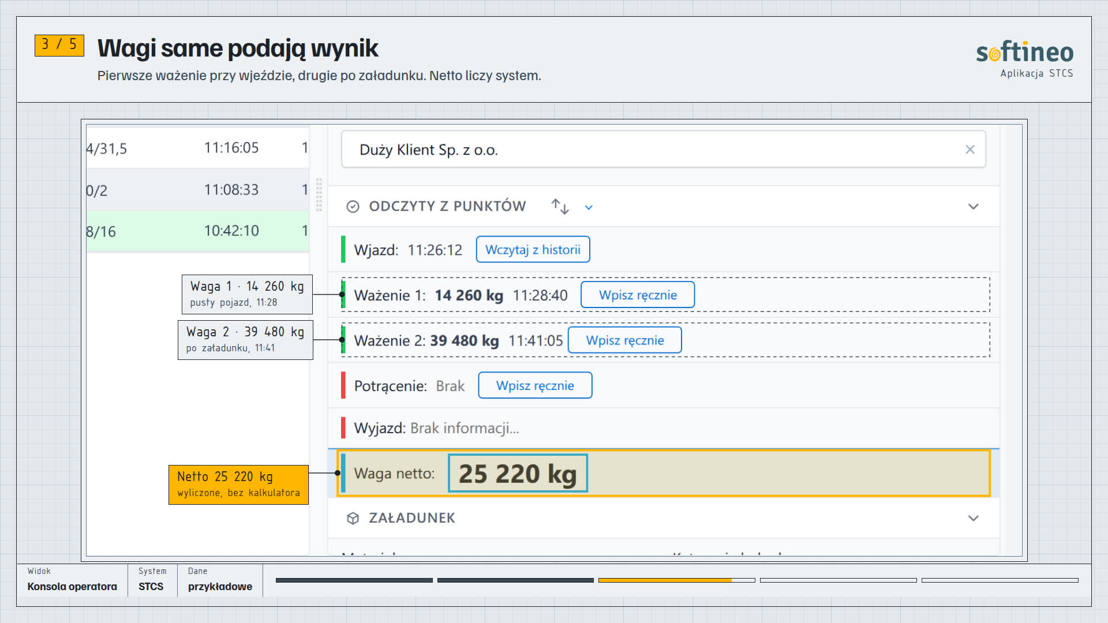
Task: Open the small blue dropdown chevron
Action: 589,207
